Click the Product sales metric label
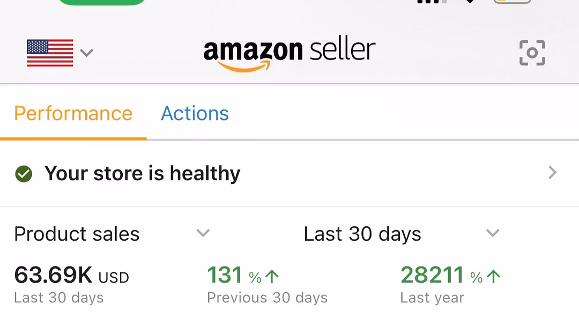The image size is (579, 326). (77, 234)
